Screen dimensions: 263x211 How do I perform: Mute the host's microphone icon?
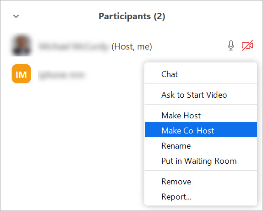pos(231,46)
